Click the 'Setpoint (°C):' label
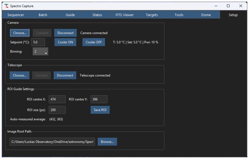 [x=20, y=42]
